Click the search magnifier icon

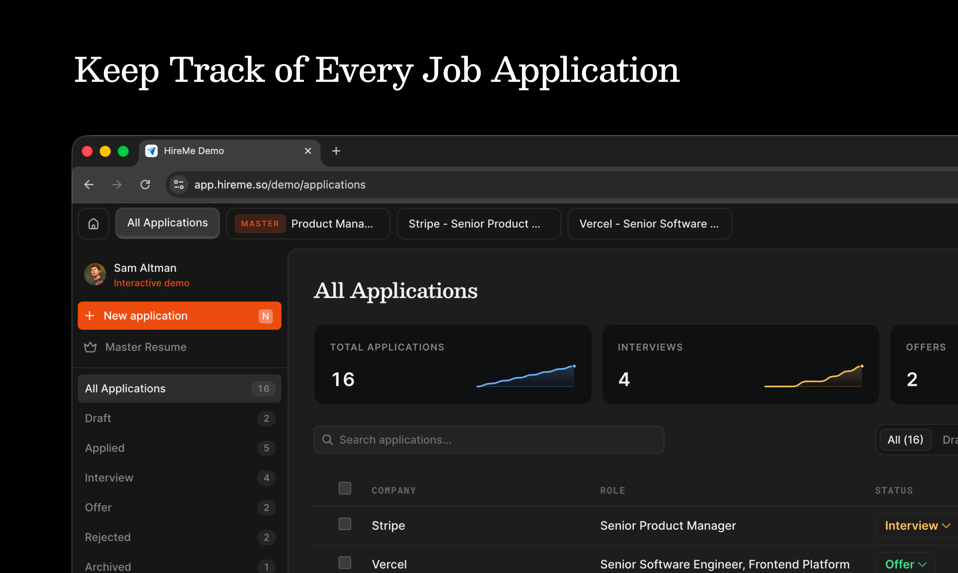(x=328, y=440)
